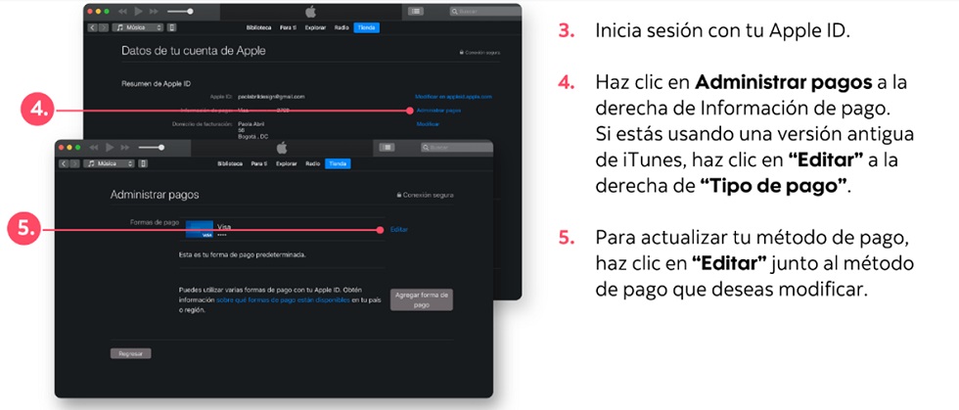Click rewind in the Datos de tu cuenta window
This screenshot has width=959, height=410.
[122, 11]
